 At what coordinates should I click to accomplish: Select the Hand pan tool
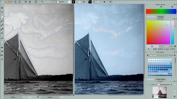click(2, 8)
